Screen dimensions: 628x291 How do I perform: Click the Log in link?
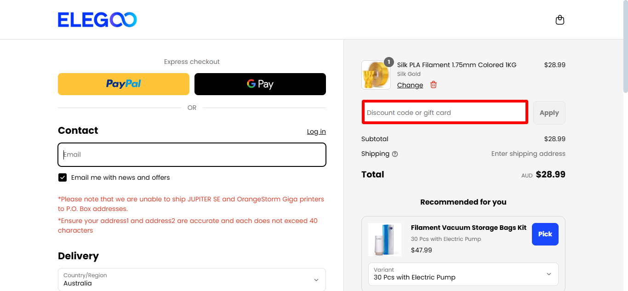(316, 131)
